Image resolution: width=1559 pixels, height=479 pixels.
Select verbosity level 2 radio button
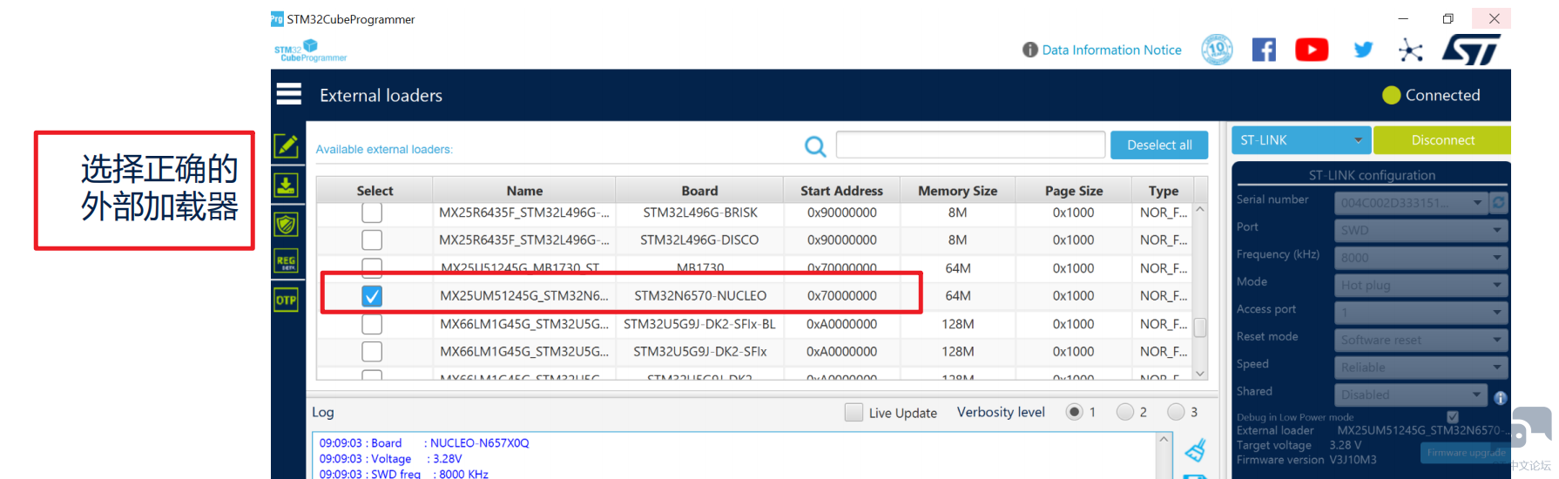pyautogui.click(x=1125, y=412)
